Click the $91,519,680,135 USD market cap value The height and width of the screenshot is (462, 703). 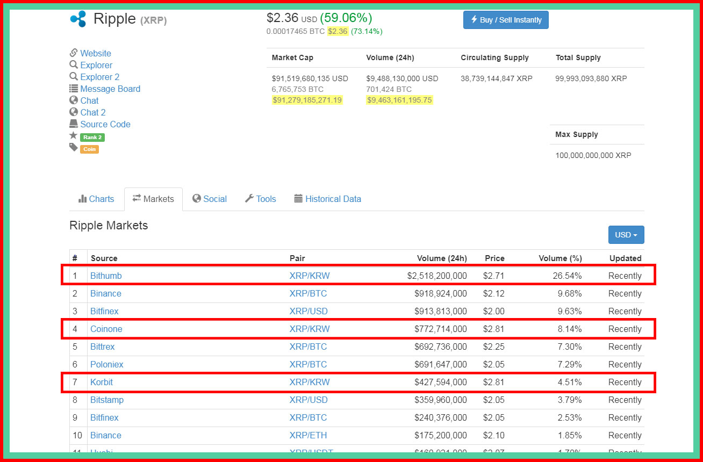pos(310,78)
